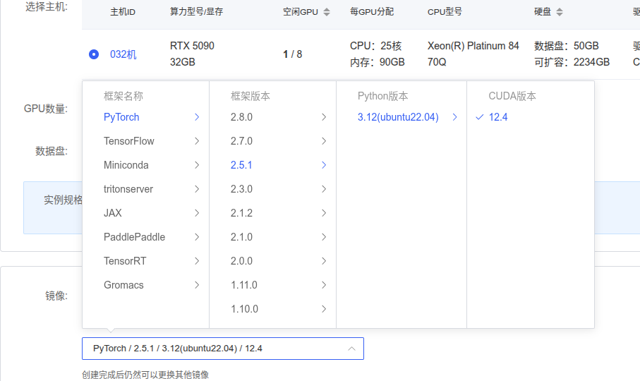Click the 1 / 8 idle GPU value

pos(292,54)
